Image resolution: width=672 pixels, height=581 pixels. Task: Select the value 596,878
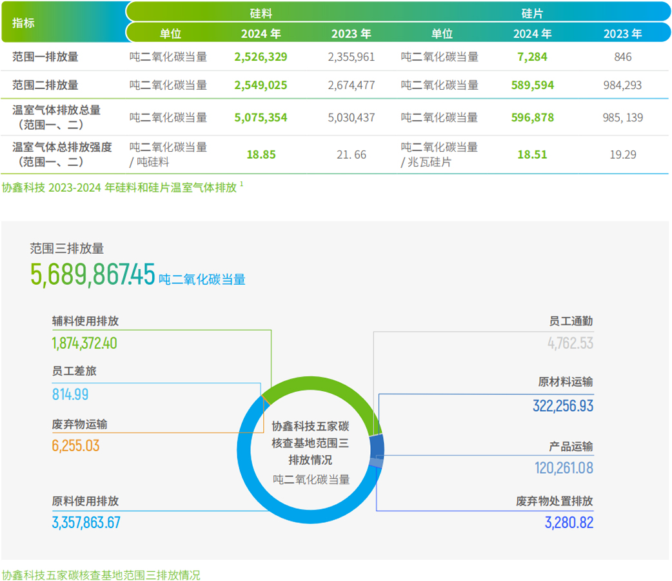coord(532,117)
